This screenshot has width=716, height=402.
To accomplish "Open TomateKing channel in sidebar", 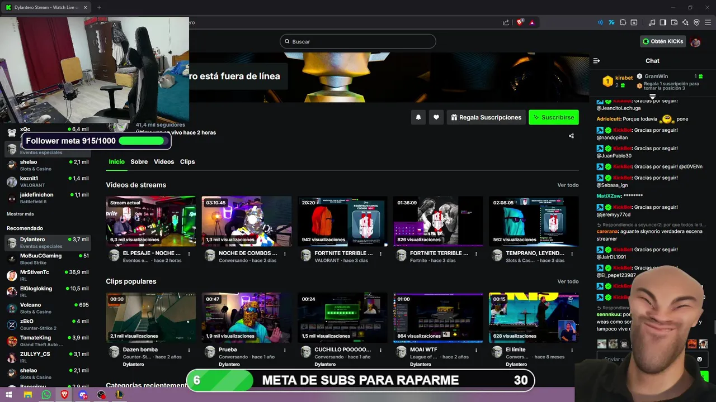I will tap(48, 341).
